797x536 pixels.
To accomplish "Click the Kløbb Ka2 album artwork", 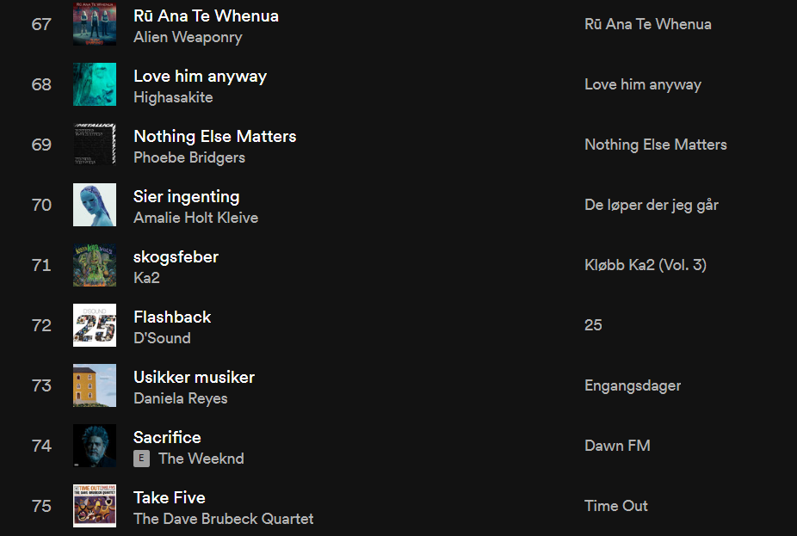I will (x=95, y=265).
